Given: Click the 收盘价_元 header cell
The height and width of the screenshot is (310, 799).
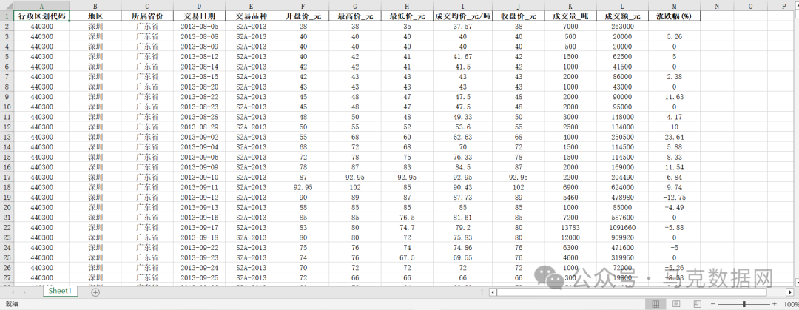Looking at the screenshot, I should (x=518, y=16).
